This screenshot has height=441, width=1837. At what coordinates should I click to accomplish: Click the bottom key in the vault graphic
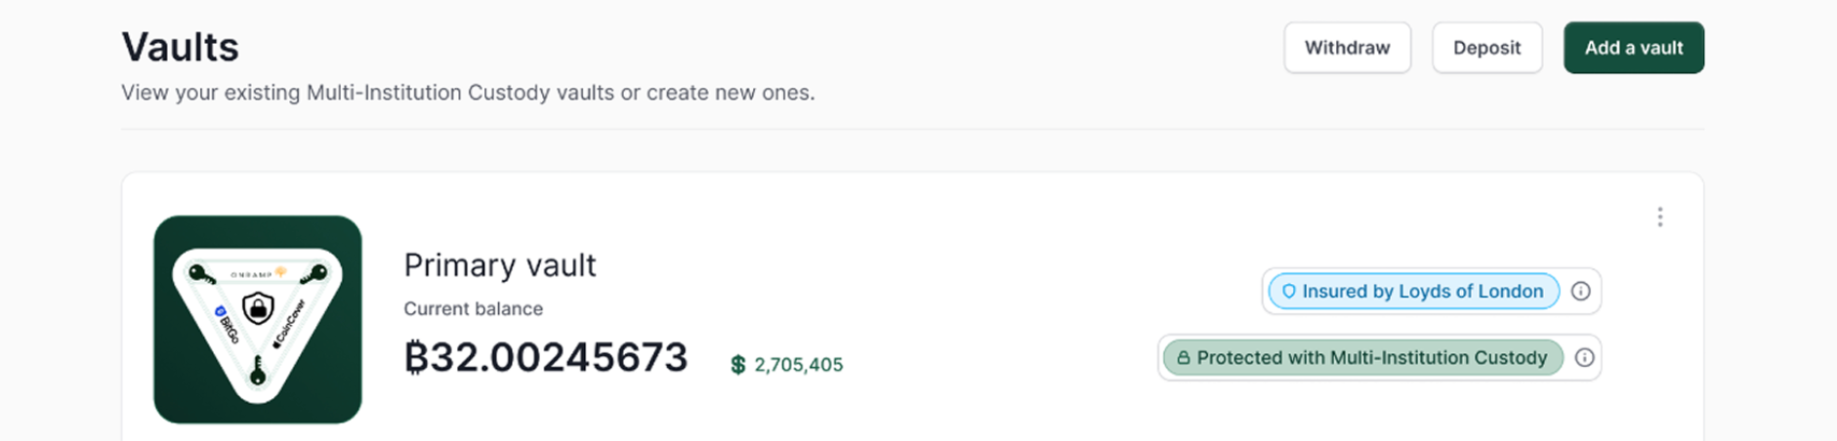click(258, 371)
